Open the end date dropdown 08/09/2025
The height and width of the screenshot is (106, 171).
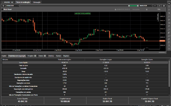146,6
